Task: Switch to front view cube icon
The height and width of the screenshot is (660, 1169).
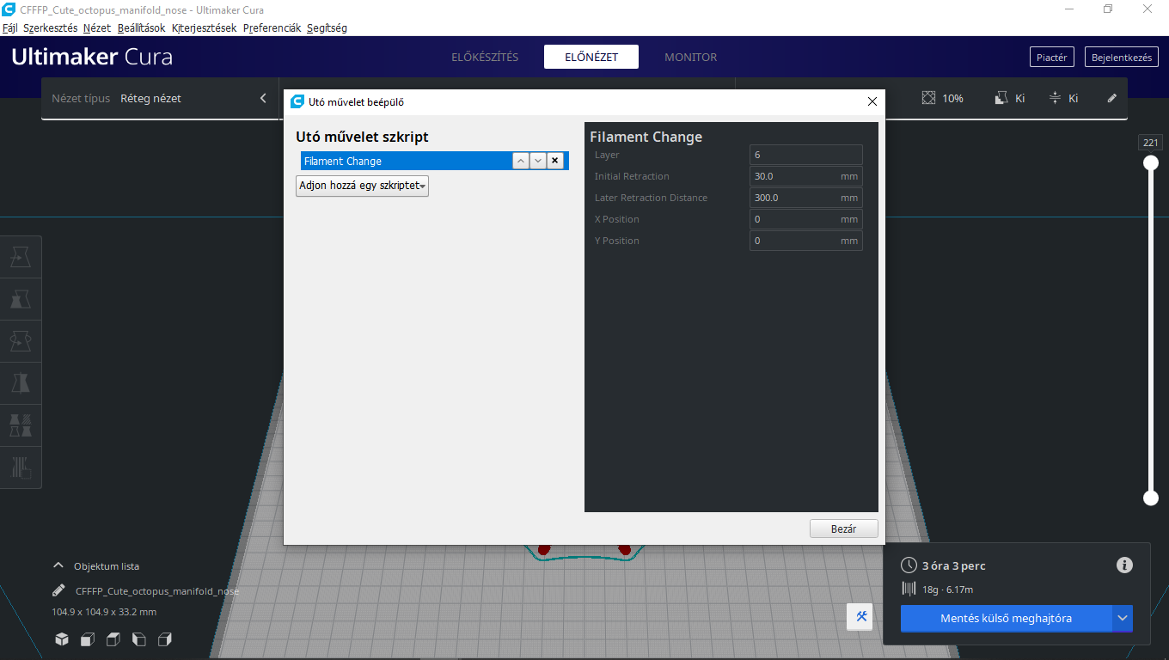Action: pos(88,639)
